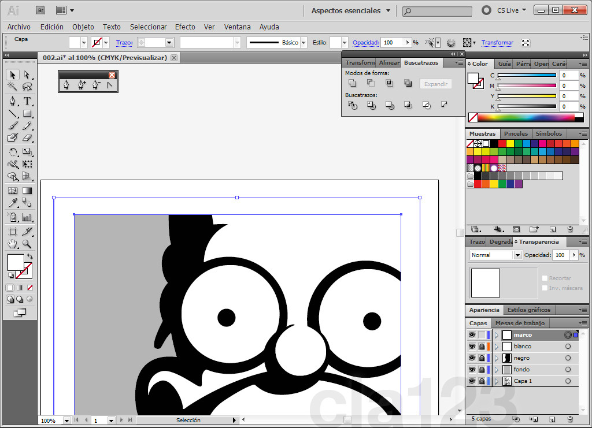The height and width of the screenshot is (428, 592).
Task: Click the Unite shape mode icon
Action: click(x=352, y=83)
